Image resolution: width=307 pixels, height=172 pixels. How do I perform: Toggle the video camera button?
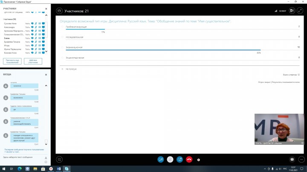(161, 160)
